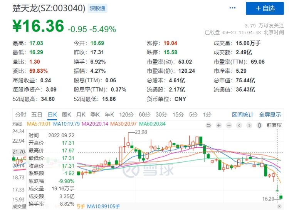Click the MA30:20.97 moving average label
This screenshot has width=289, height=210.
coord(123,124)
